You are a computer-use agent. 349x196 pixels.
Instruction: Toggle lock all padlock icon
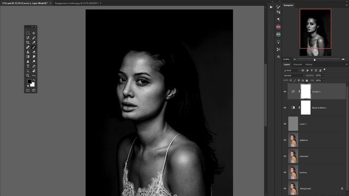(306, 81)
